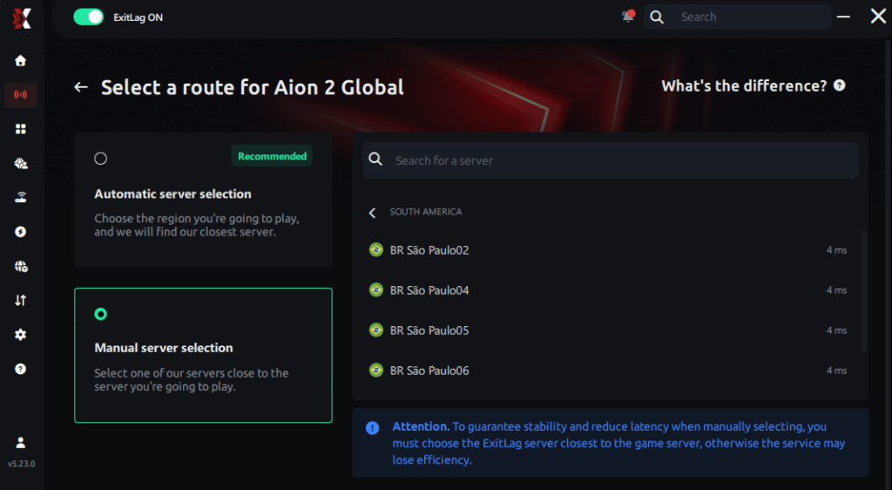Click the server list scrollbar
Screen dimensions: 892x490
pyautogui.click(x=865, y=291)
